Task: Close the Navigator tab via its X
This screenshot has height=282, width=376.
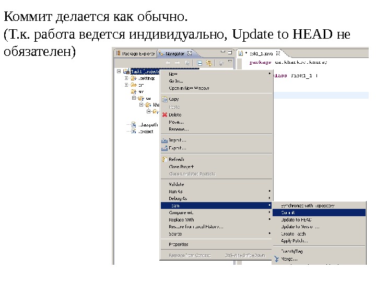Action: point(190,53)
